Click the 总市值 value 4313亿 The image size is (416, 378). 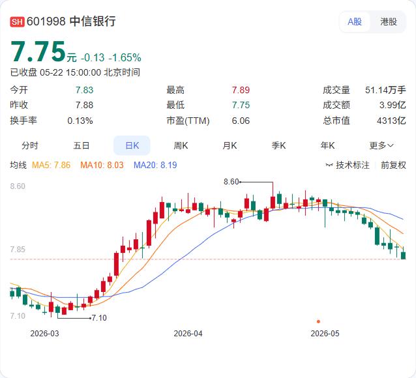pyautogui.click(x=391, y=121)
